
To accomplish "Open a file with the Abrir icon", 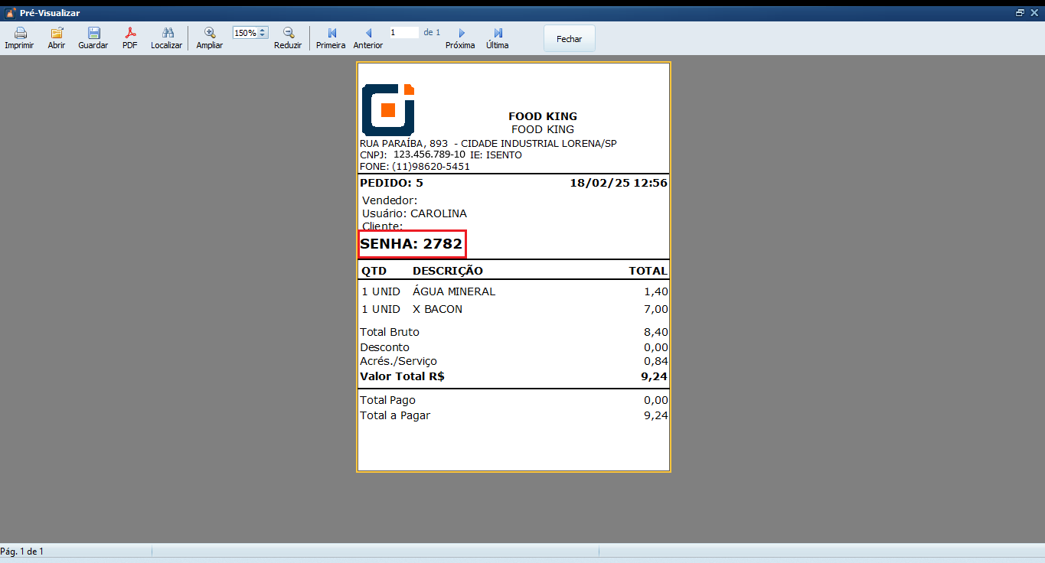I will tap(57, 34).
